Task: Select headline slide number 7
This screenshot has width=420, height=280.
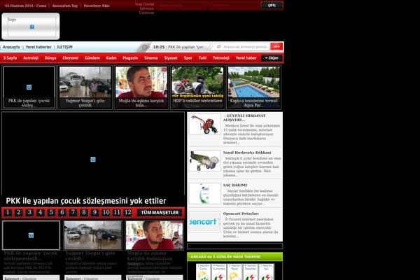Action: pos(73,213)
